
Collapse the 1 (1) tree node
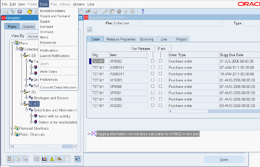pos(22,92)
